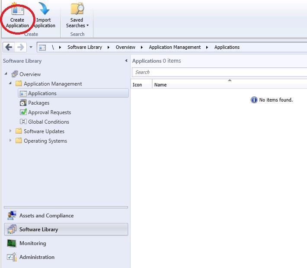307x268 pixels.
Task: Go back with the left arrow button
Action: tap(9, 47)
